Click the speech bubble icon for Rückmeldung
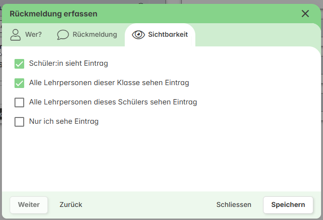This screenshot has height=220, width=323. click(x=63, y=35)
